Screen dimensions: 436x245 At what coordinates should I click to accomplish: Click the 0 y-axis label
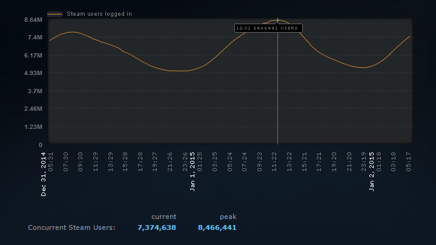tap(41, 145)
